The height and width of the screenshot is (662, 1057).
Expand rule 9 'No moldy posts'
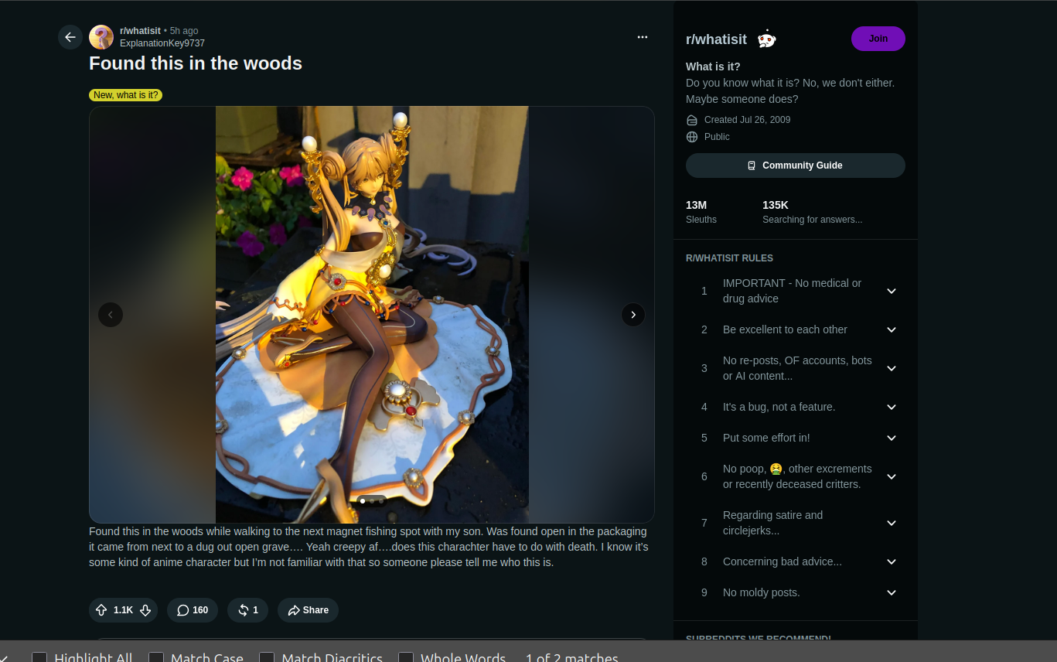796,592
